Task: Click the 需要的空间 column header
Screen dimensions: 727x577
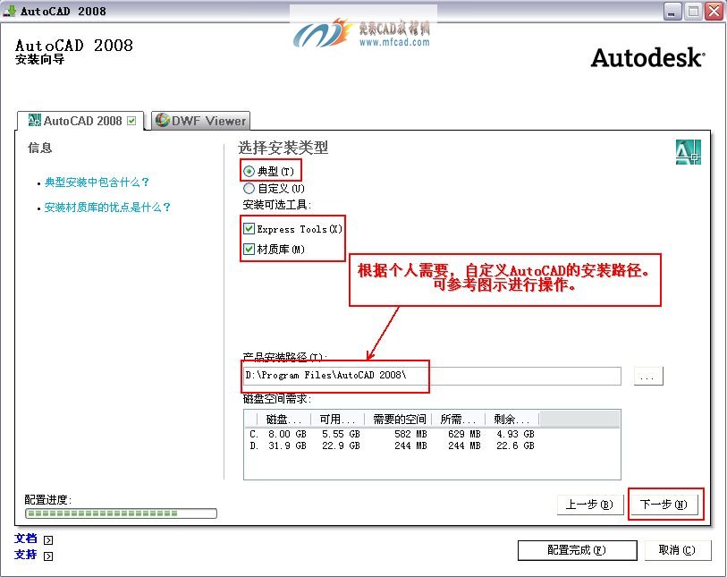Action: pyautogui.click(x=398, y=420)
